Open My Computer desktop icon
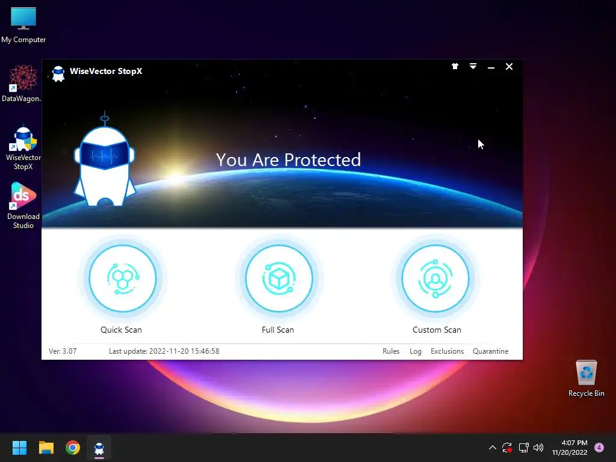The image size is (616, 462). (23, 25)
